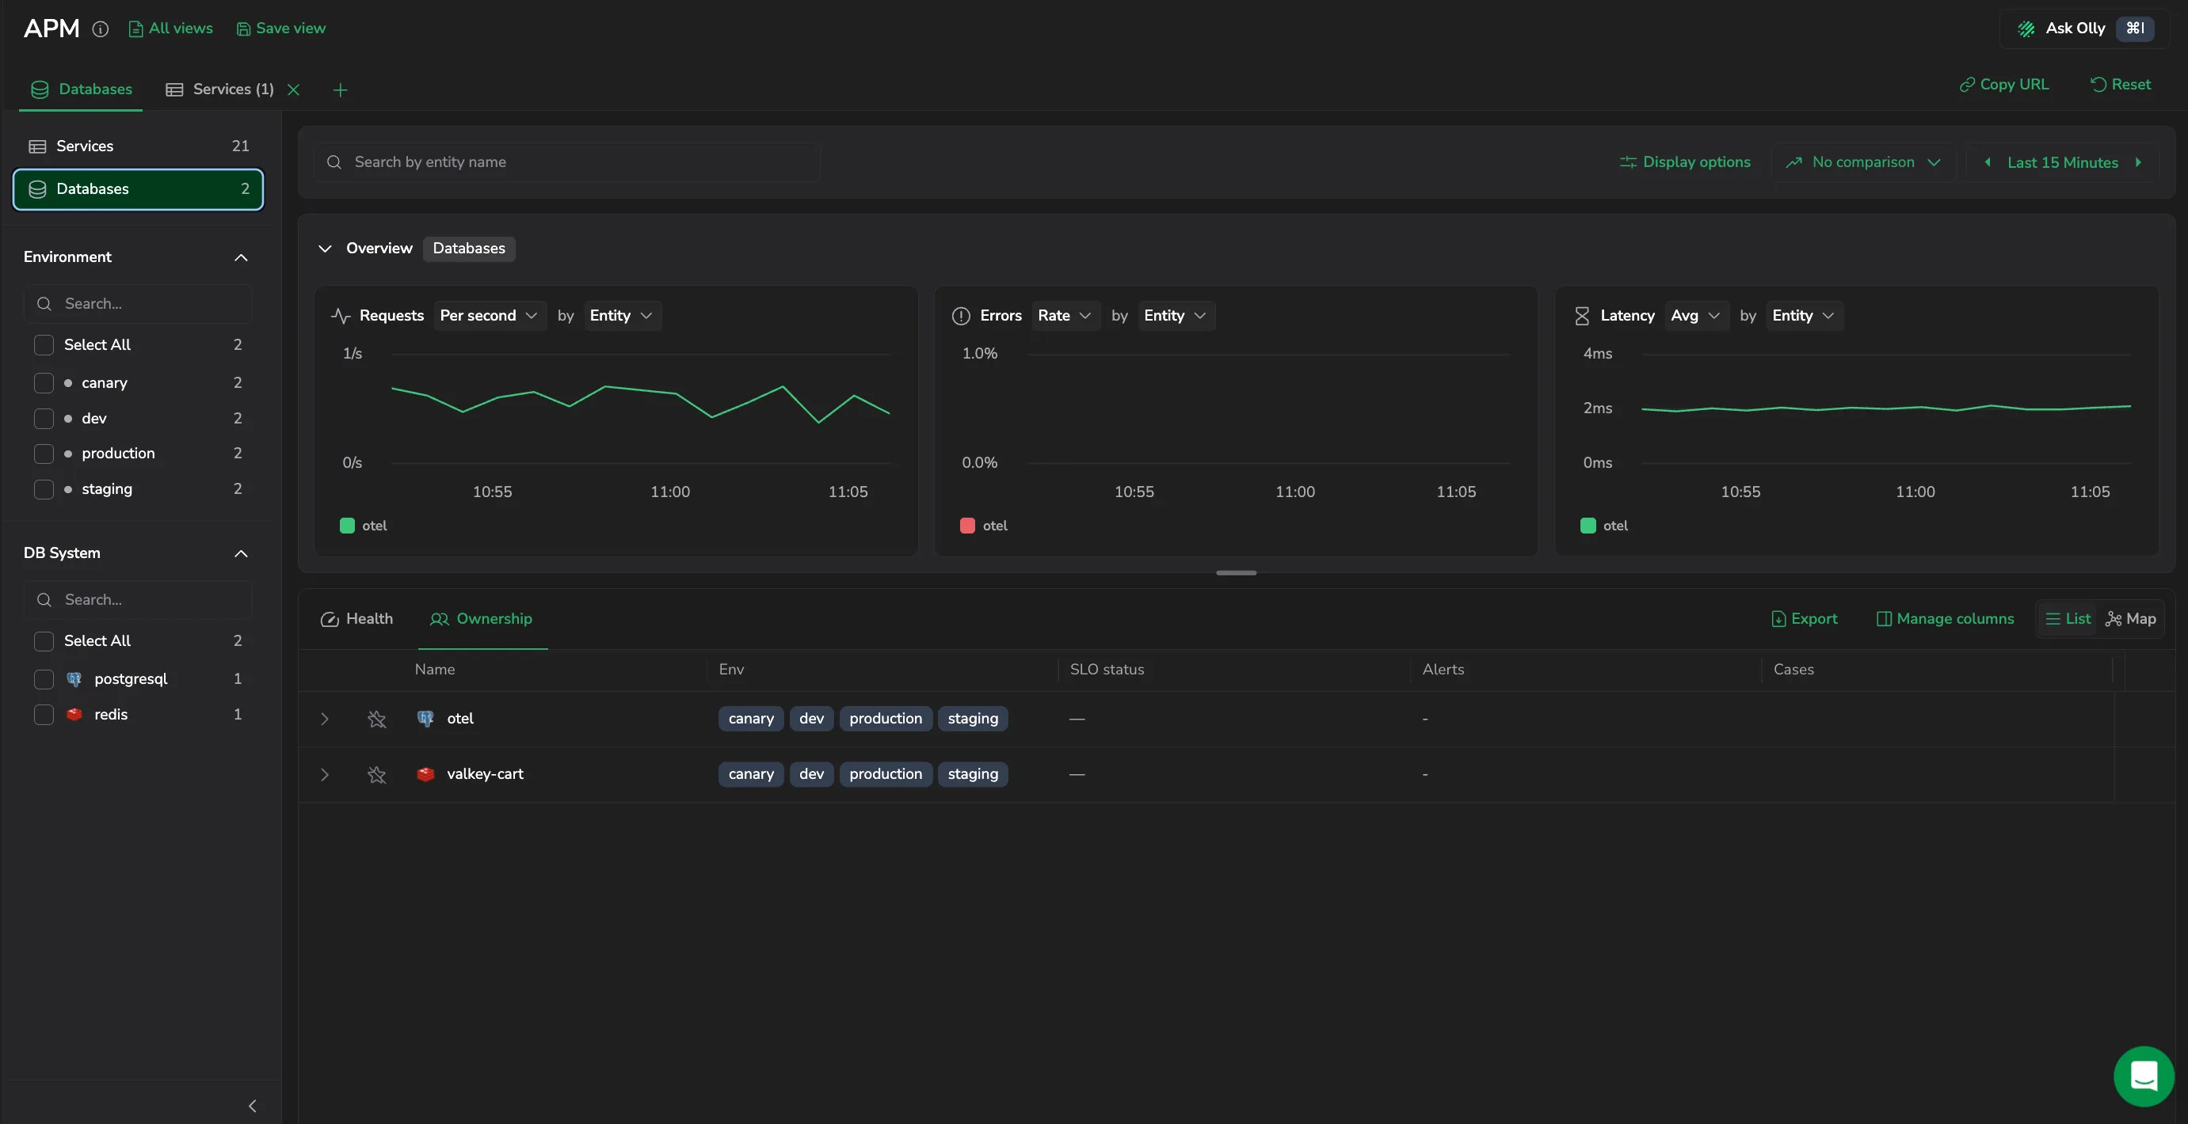
Task: Open the Errors Rate dropdown
Action: [1065, 316]
